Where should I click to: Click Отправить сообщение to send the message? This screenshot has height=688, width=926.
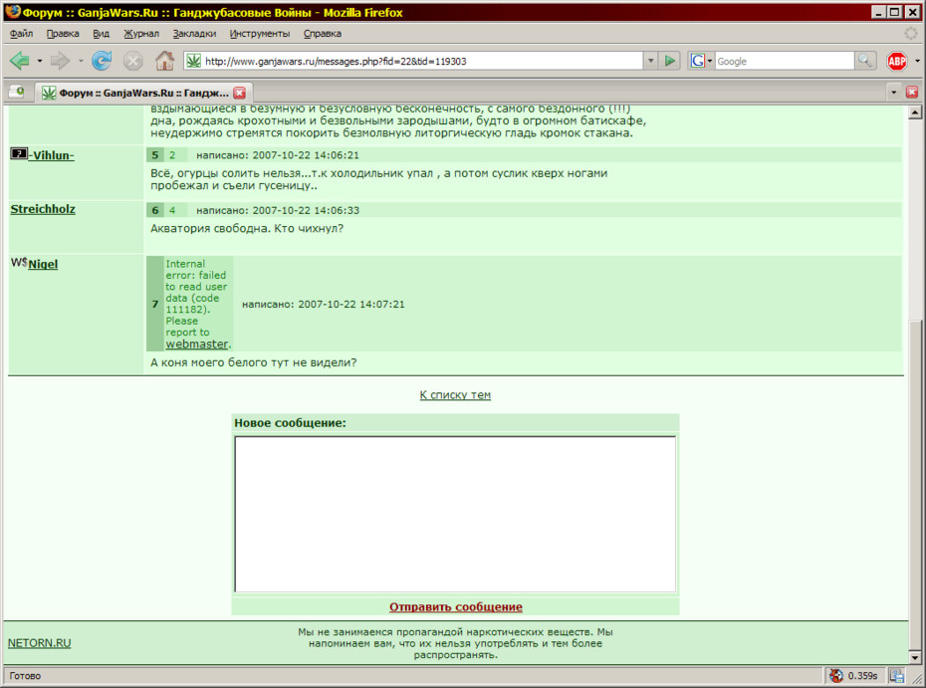[x=455, y=606]
